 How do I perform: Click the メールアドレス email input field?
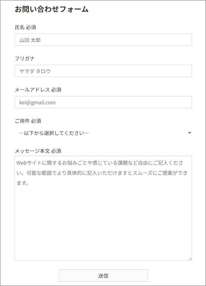pyautogui.click(x=103, y=102)
